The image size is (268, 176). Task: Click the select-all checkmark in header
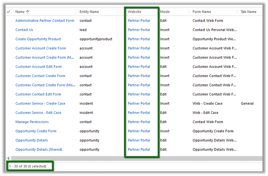click(9, 12)
